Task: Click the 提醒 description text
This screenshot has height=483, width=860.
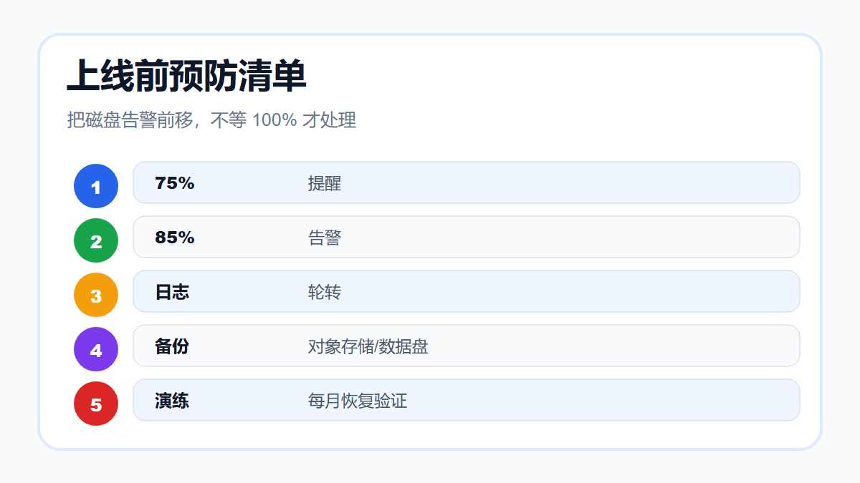Action: [325, 183]
